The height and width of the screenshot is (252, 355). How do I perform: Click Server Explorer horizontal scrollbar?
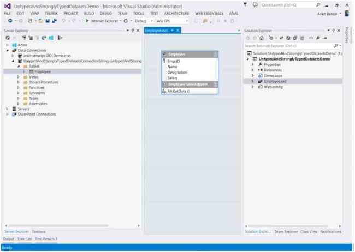(58, 225)
